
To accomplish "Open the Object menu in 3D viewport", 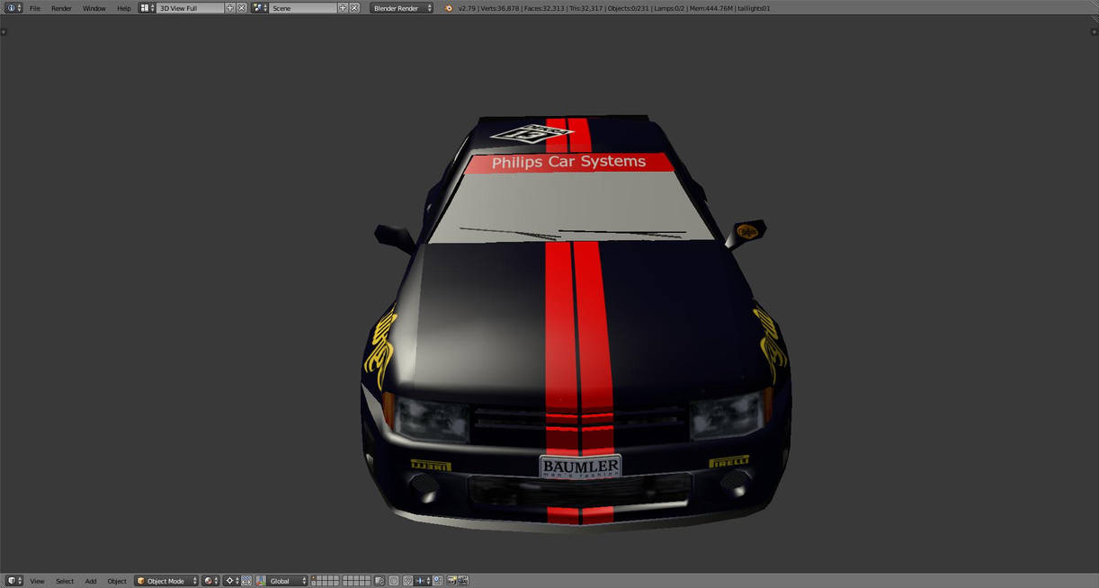I will coord(117,581).
